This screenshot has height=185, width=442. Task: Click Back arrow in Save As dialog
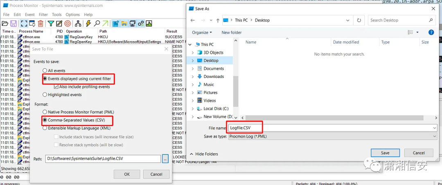pos(192,20)
